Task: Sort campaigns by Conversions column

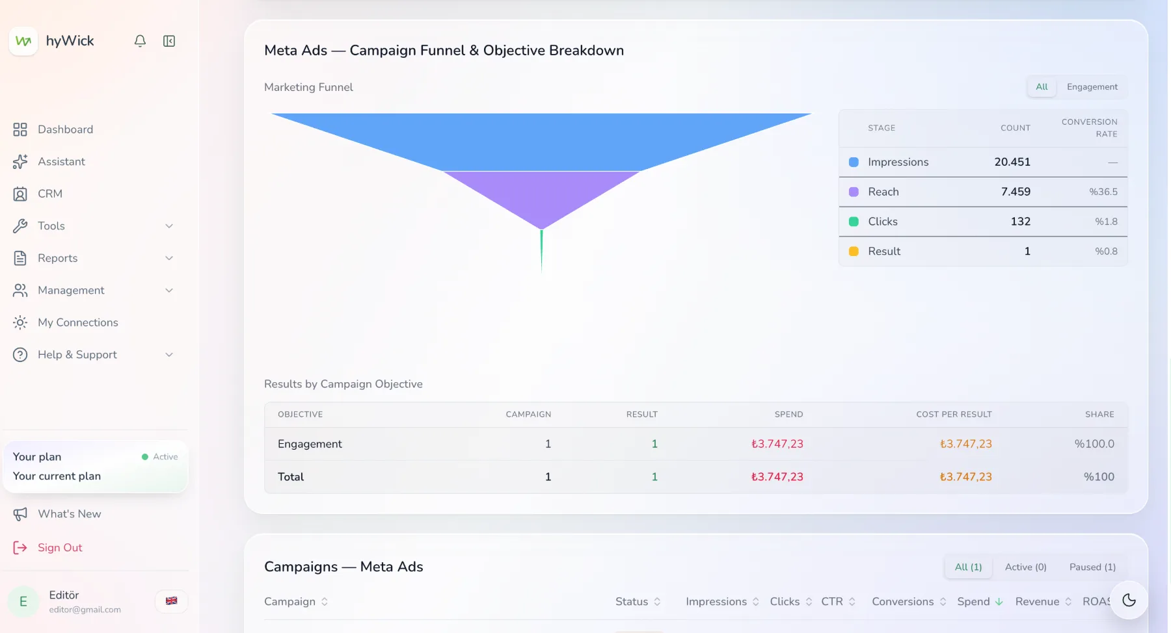Action: tap(909, 602)
